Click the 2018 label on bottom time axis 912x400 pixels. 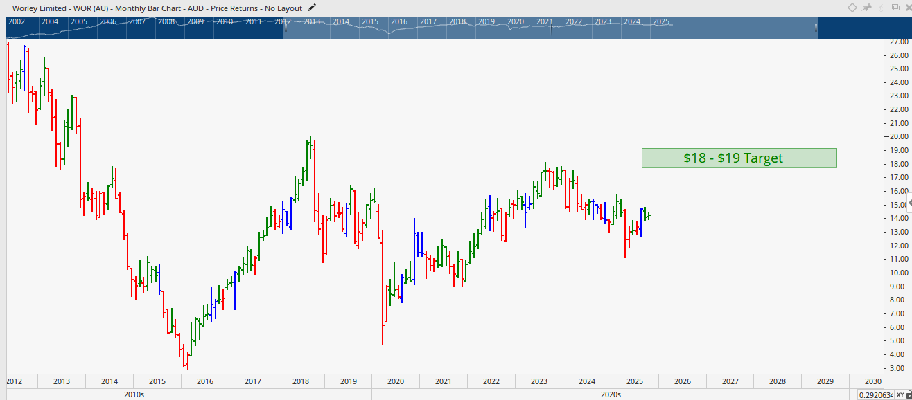(301, 381)
